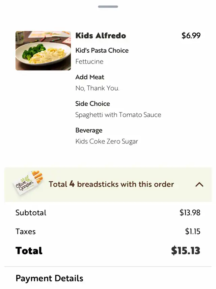
Task: Select the Kid's Pasta Choice heading
Action: click(x=102, y=51)
